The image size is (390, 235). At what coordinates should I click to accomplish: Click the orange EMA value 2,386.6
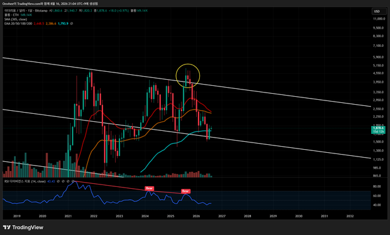[51, 24]
